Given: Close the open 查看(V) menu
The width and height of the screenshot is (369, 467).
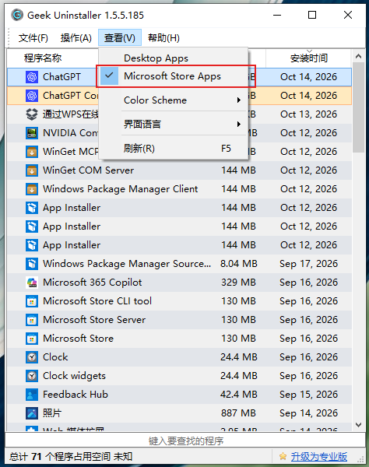Looking at the screenshot, I should [x=120, y=38].
